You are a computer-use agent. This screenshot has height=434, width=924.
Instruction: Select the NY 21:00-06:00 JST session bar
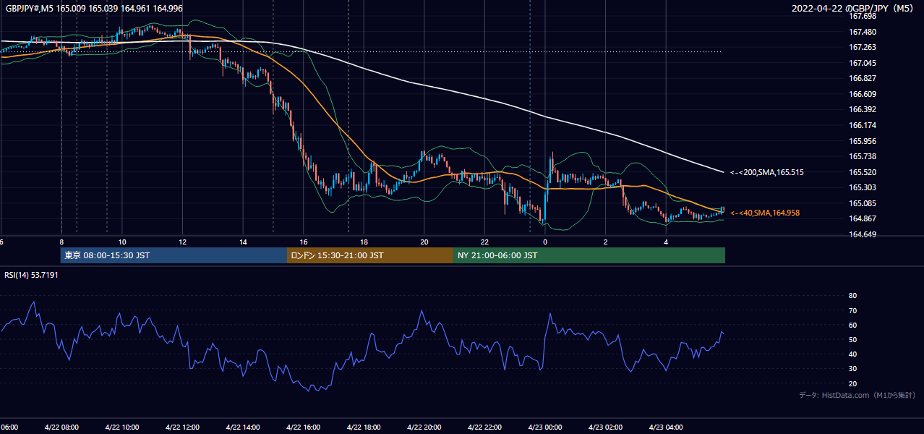click(589, 255)
